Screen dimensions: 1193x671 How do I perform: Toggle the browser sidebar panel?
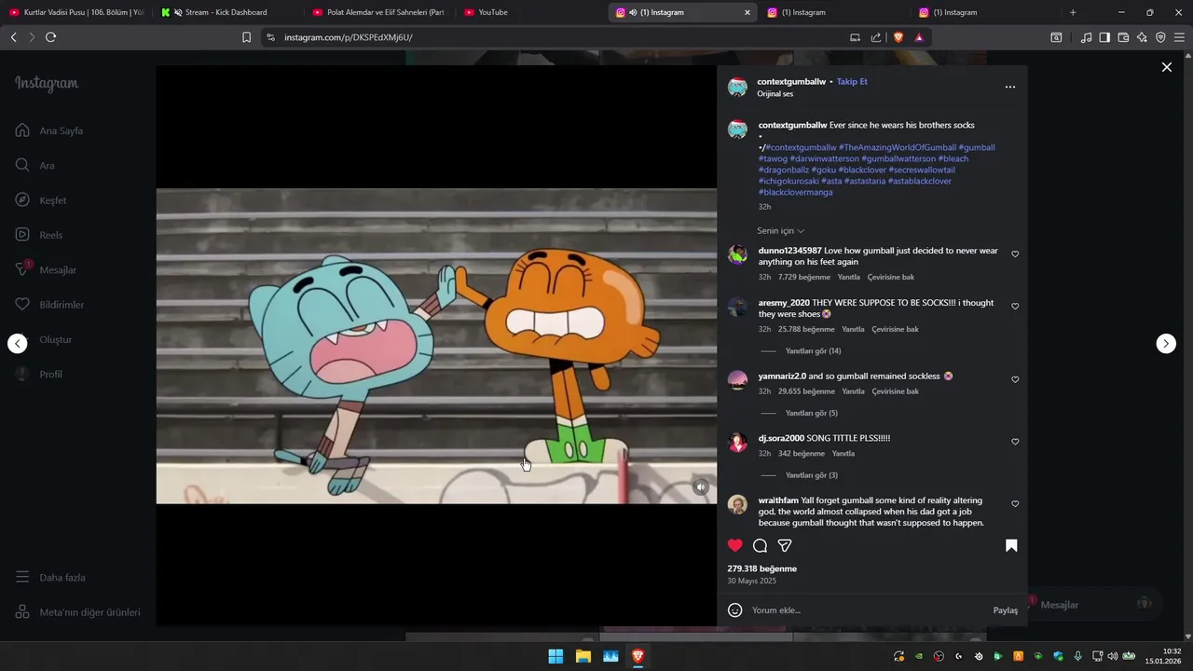1104,37
